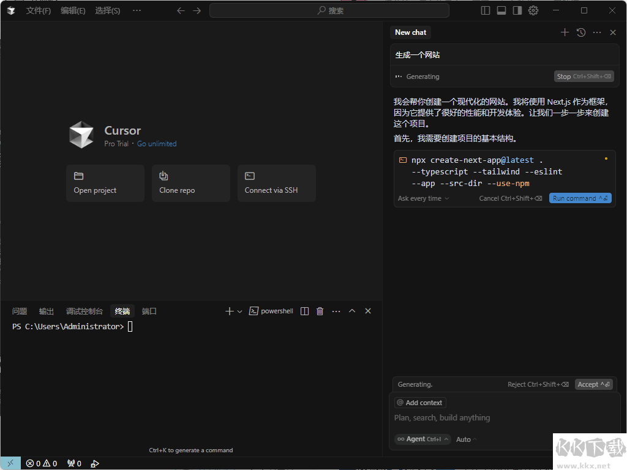Image resolution: width=627 pixels, height=470 pixels.
Task: Cancel the proposed terminal command
Action: click(x=511, y=199)
